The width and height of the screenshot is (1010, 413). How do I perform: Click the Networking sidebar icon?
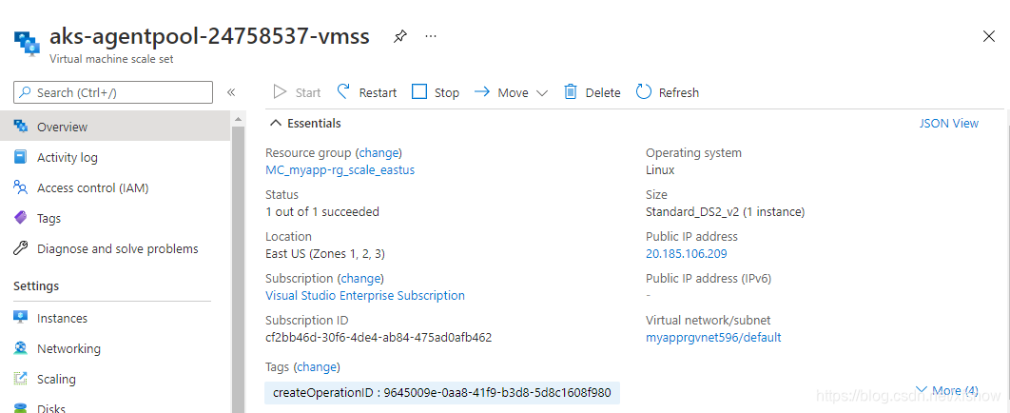[x=21, y=348]
